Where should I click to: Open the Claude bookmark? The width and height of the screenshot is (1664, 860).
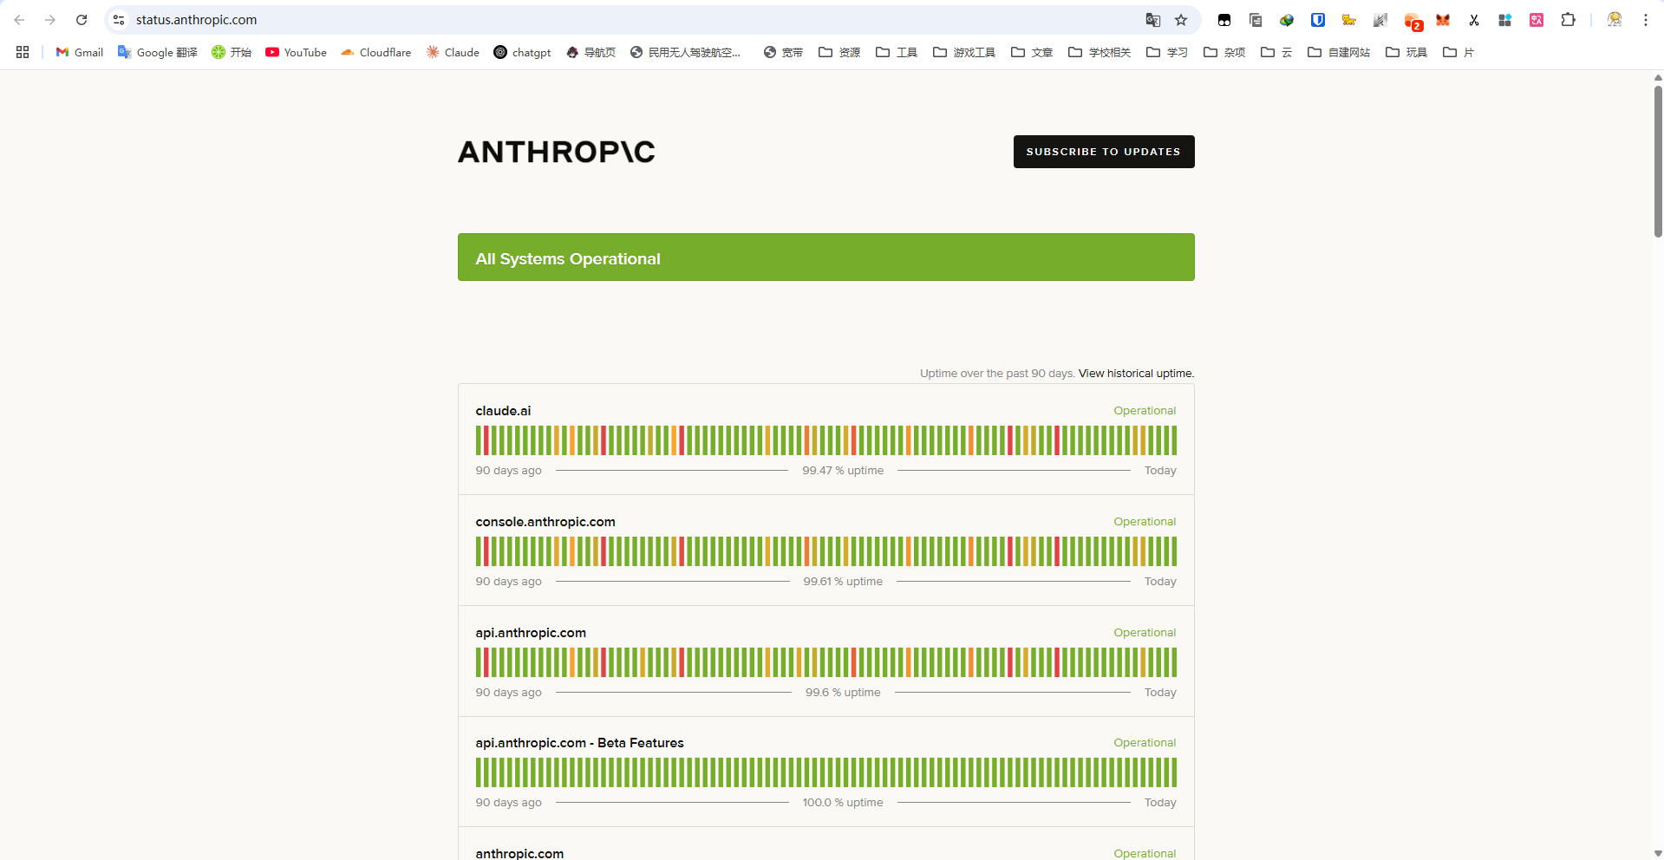pos(453,52)
